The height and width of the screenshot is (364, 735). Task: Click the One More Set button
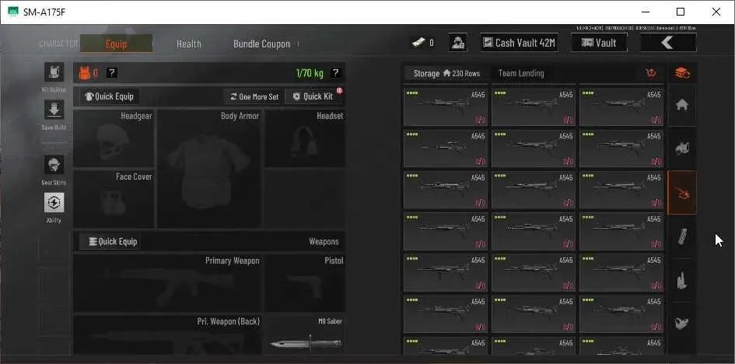click(x=254, y=96)
